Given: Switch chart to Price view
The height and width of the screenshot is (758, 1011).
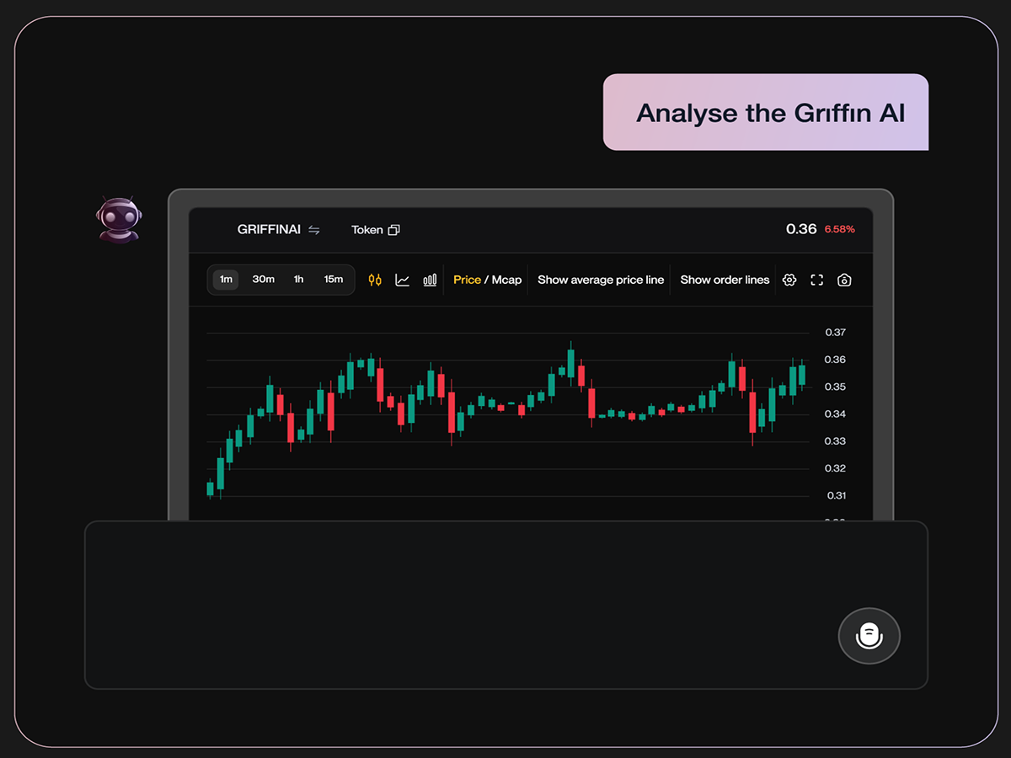Looking at the screenshot, I should tap(467, 280).
